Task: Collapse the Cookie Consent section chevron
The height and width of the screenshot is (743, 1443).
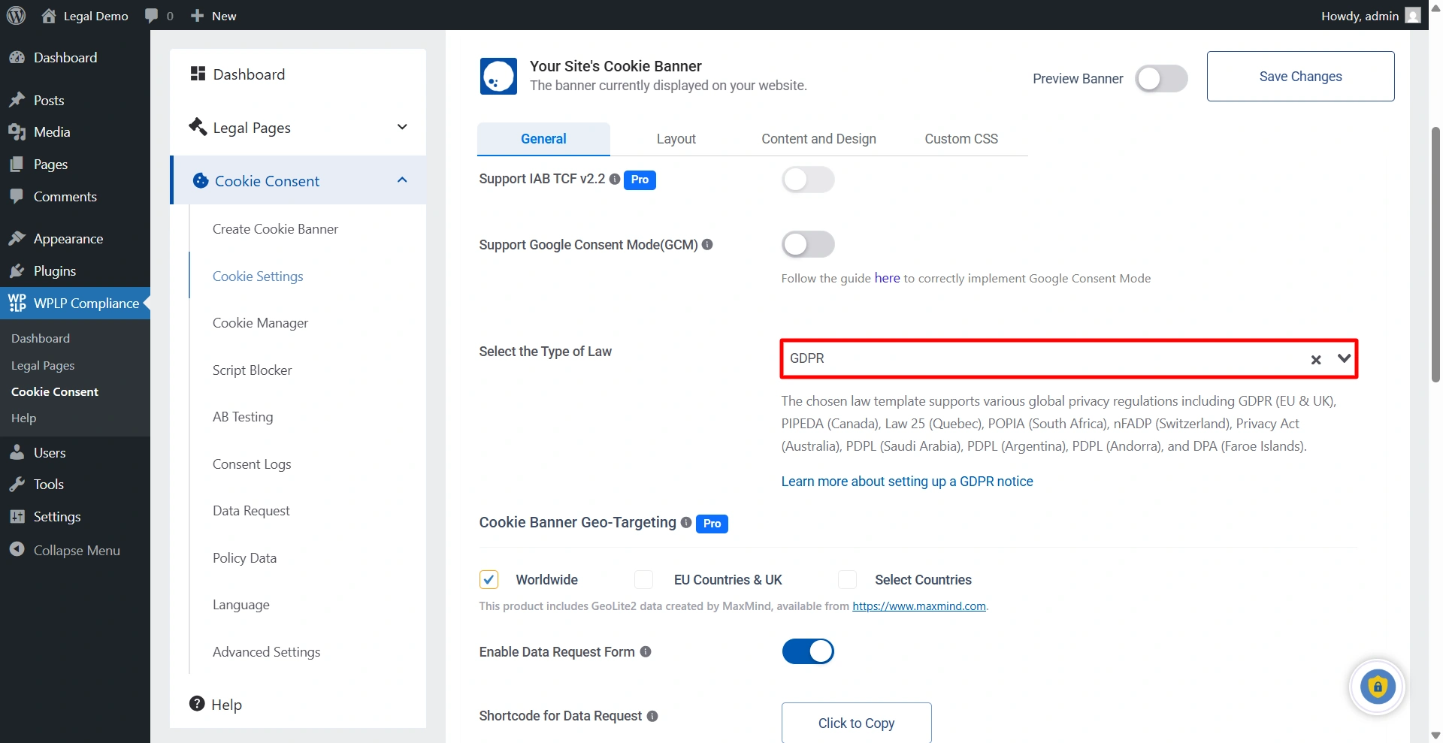Action: coord(402,180)
